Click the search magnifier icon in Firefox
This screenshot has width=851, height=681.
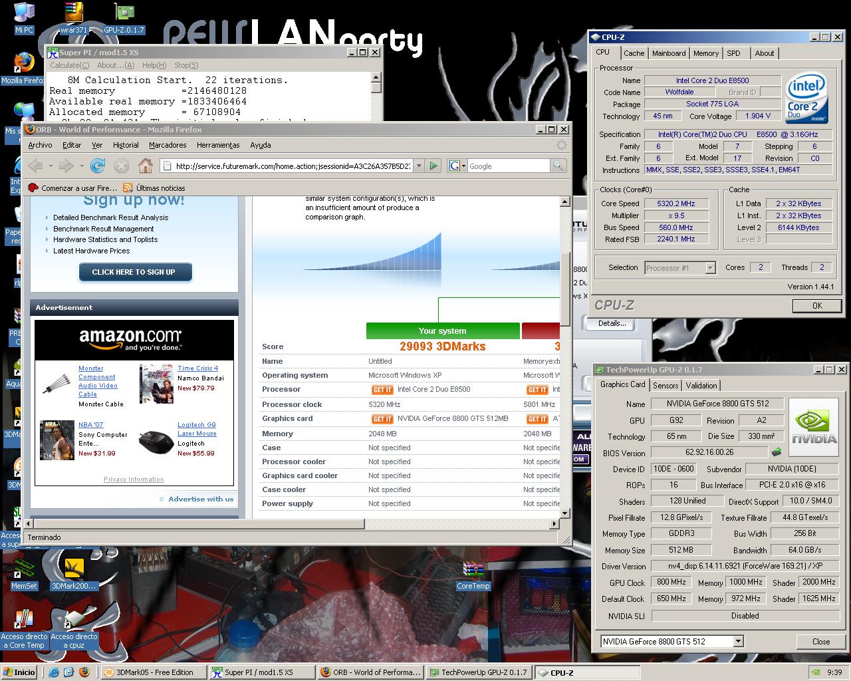(x=558, y=166)
